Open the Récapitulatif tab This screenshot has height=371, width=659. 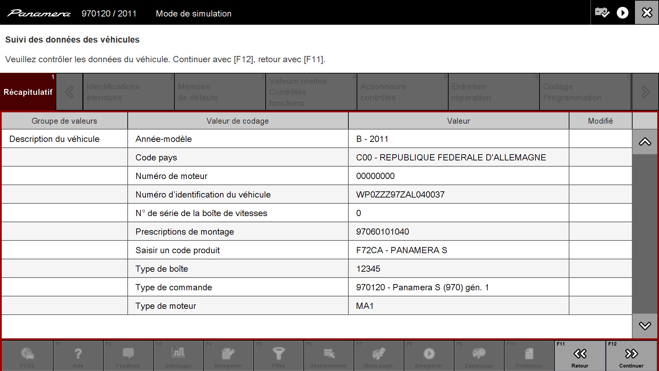coord(28,92)
